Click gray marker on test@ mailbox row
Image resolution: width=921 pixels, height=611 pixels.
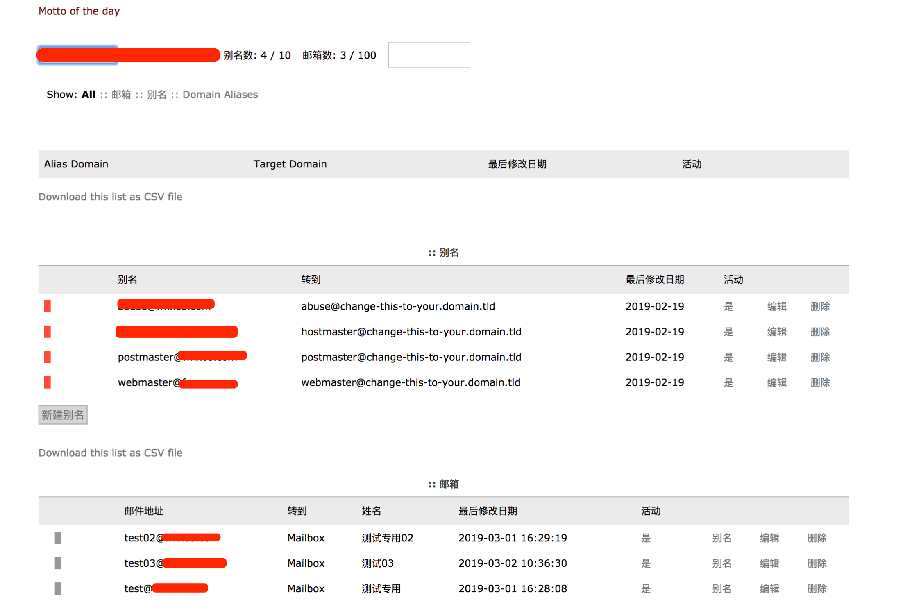coord(58,588)
